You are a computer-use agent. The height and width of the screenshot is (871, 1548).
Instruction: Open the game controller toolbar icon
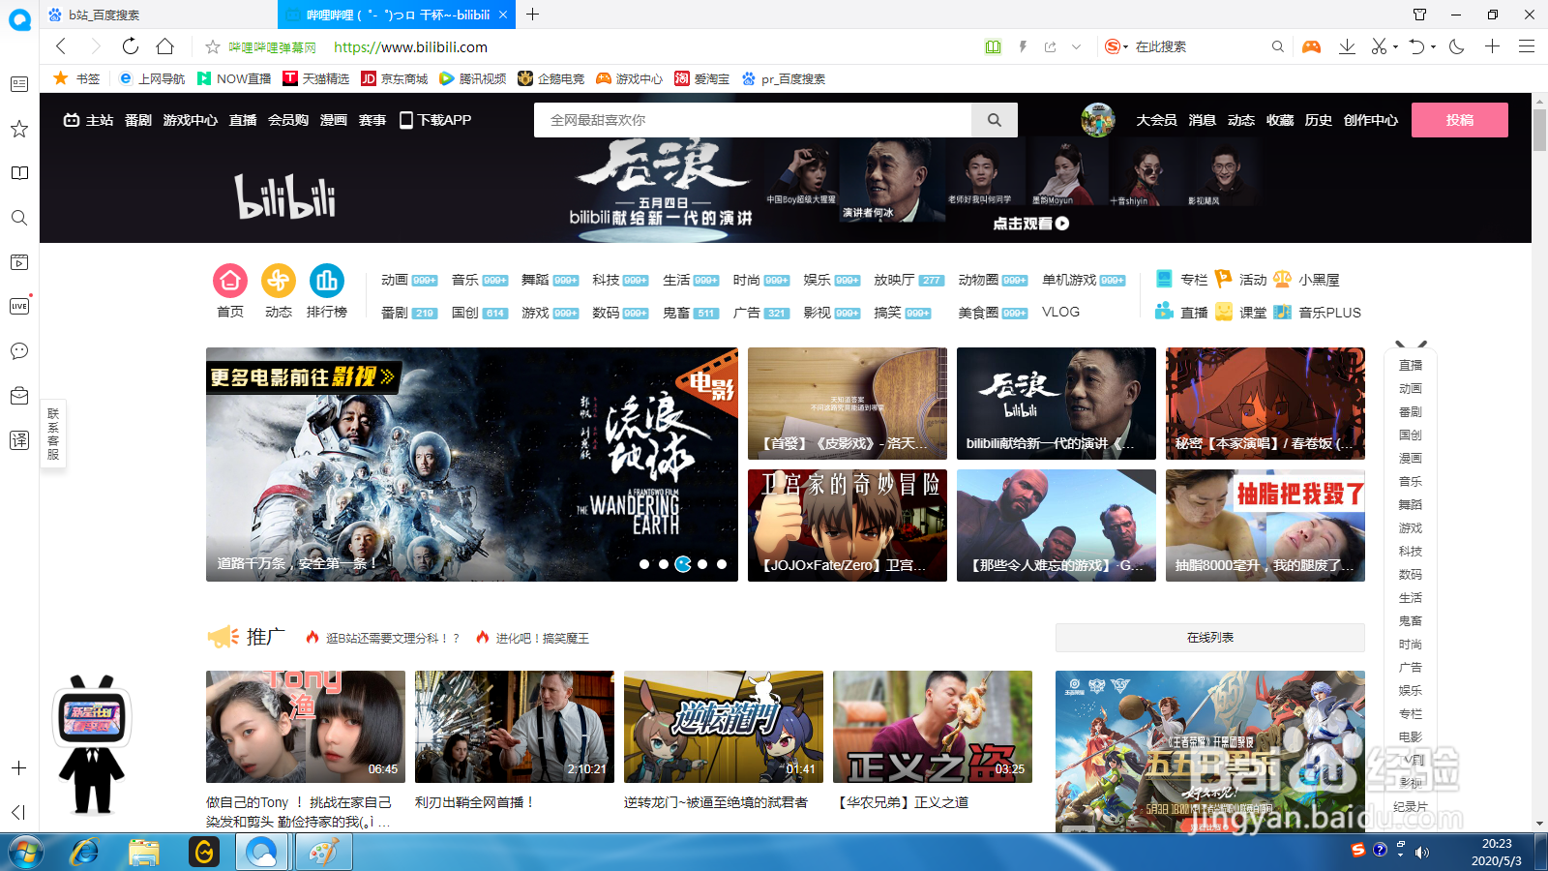click(1311, 45)
